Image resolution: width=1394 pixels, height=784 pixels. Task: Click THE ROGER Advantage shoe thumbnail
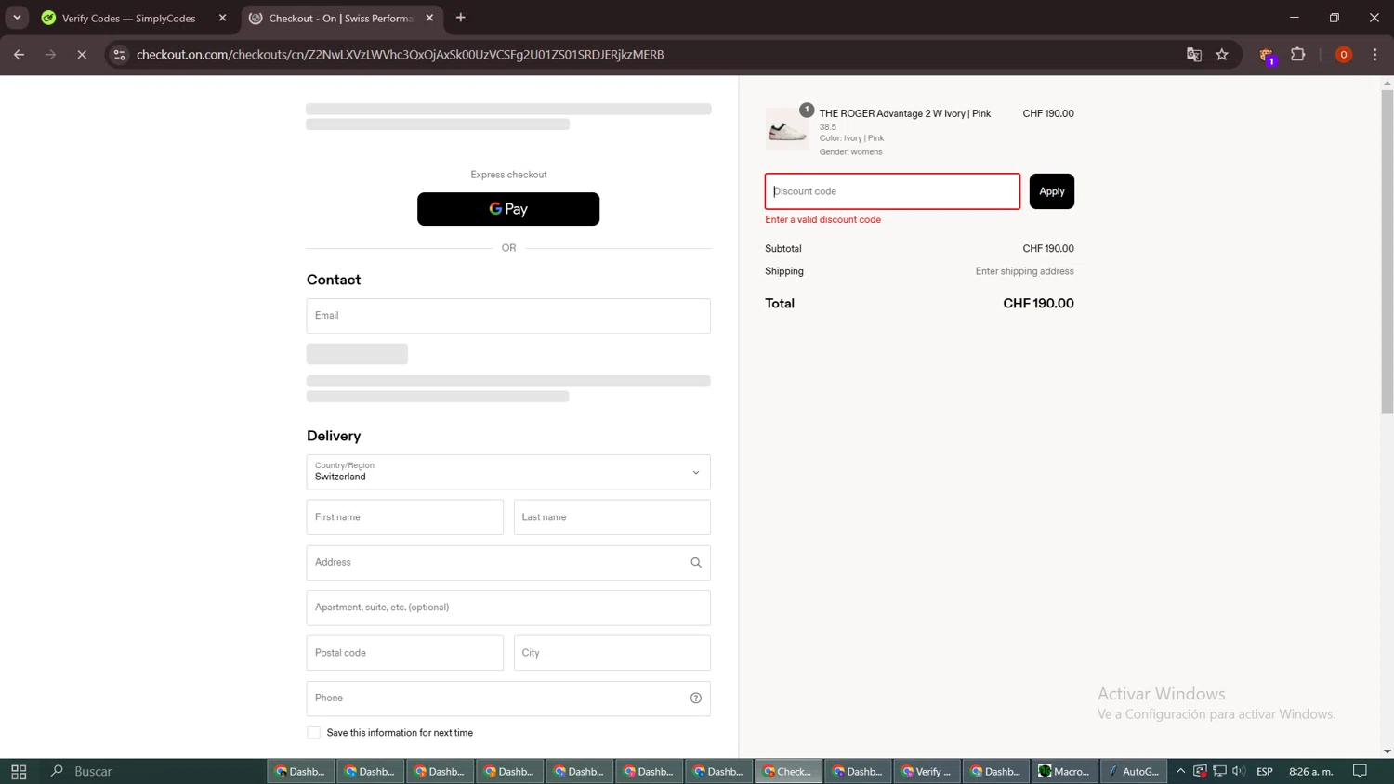click(x=787, y=129)
